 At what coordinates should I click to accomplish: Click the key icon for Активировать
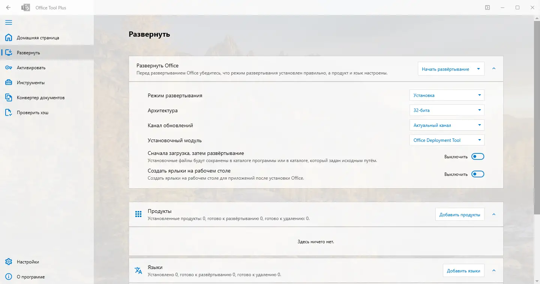9,68
